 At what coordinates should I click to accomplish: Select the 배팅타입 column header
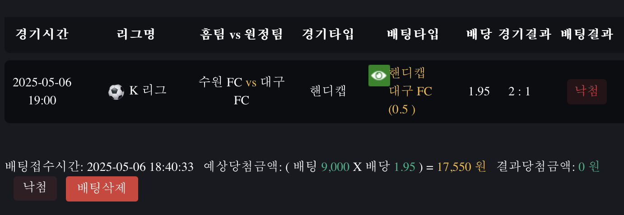(413, 34)
